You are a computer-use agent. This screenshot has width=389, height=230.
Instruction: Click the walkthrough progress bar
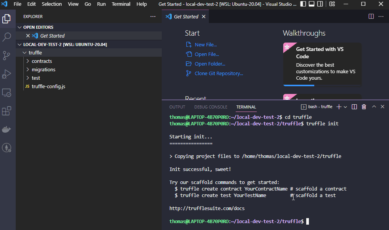click(322, 85)
